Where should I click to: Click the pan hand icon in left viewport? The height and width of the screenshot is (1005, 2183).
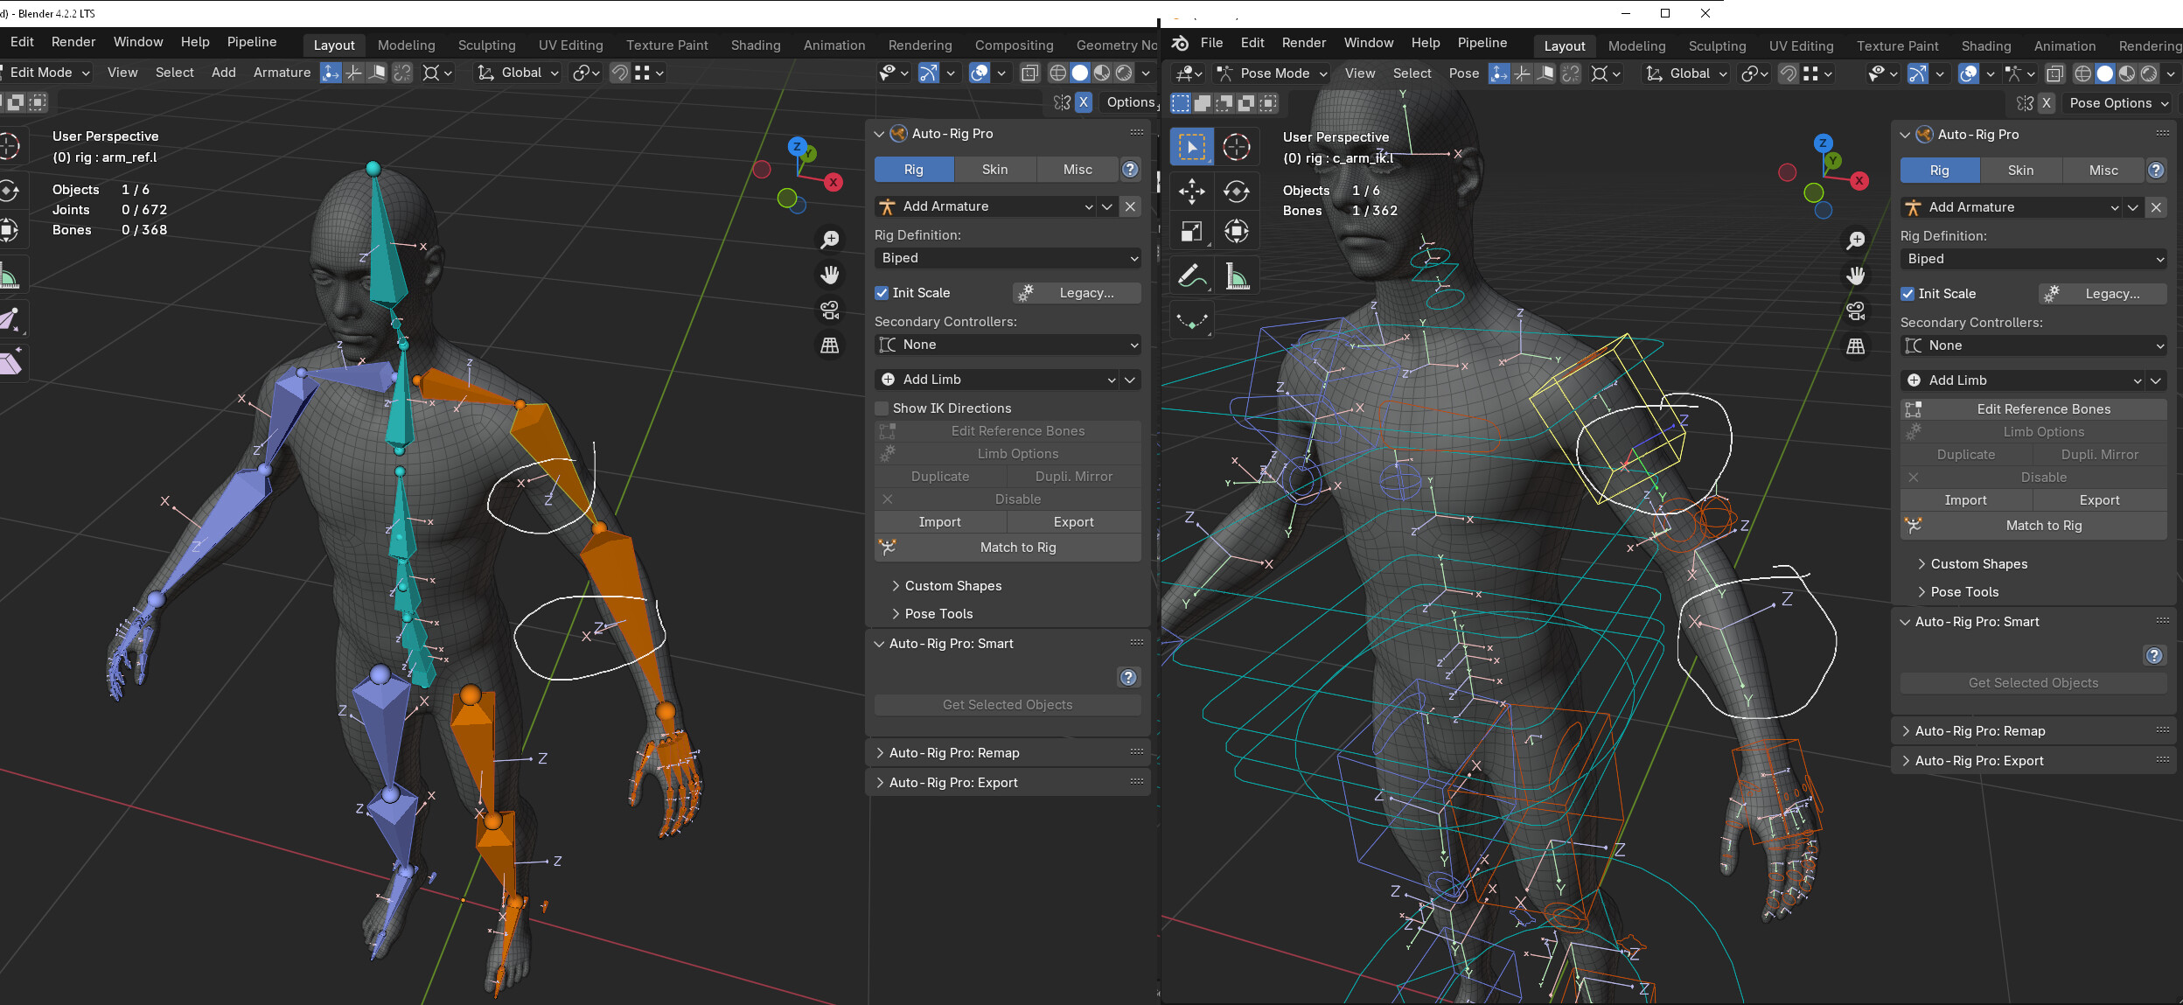[x=830, y=275]
